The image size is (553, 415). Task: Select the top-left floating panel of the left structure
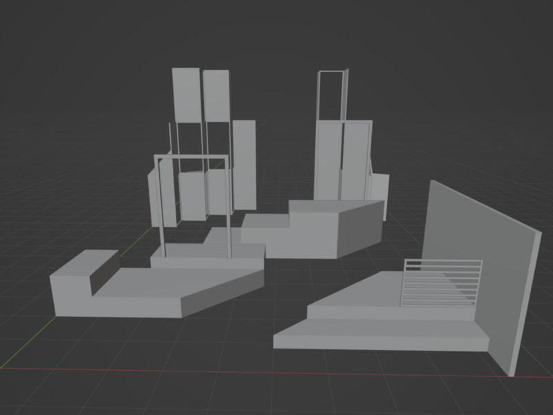click(185, 95)
